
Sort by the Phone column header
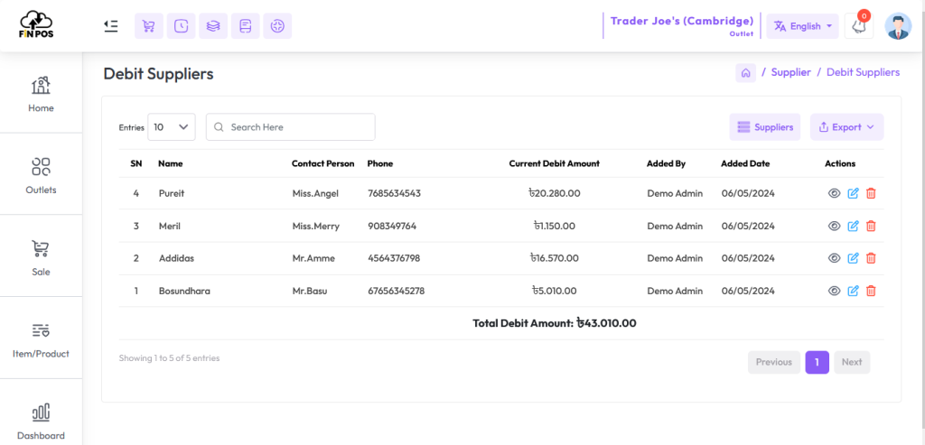pos(380,163)
